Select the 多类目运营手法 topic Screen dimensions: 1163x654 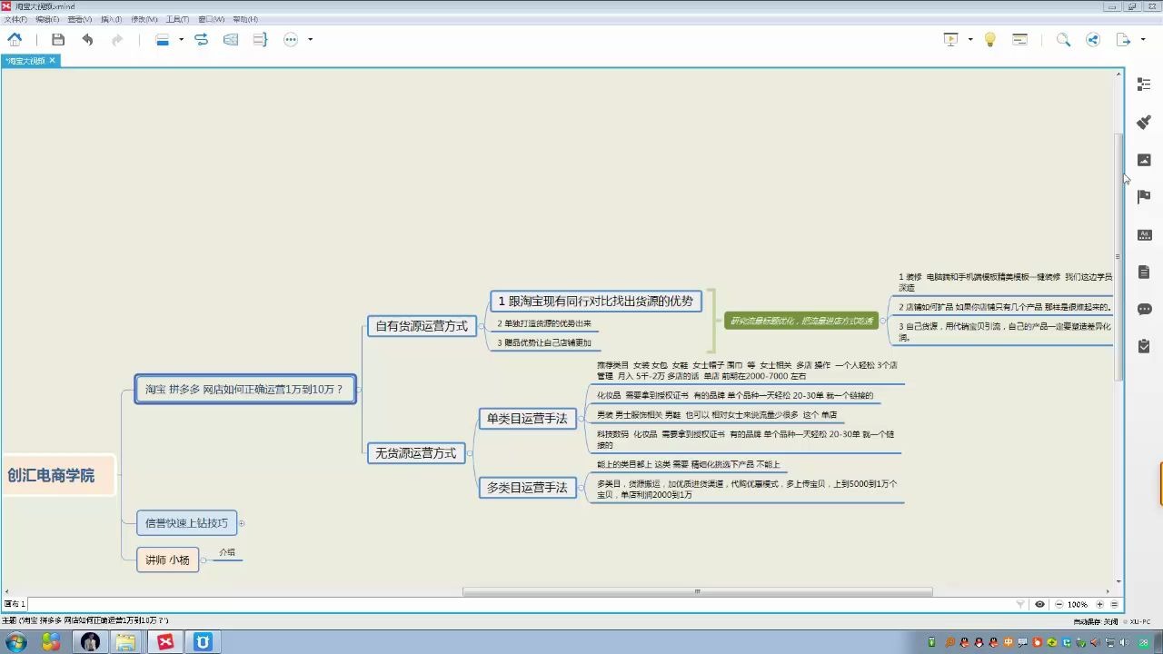(527, 487)
